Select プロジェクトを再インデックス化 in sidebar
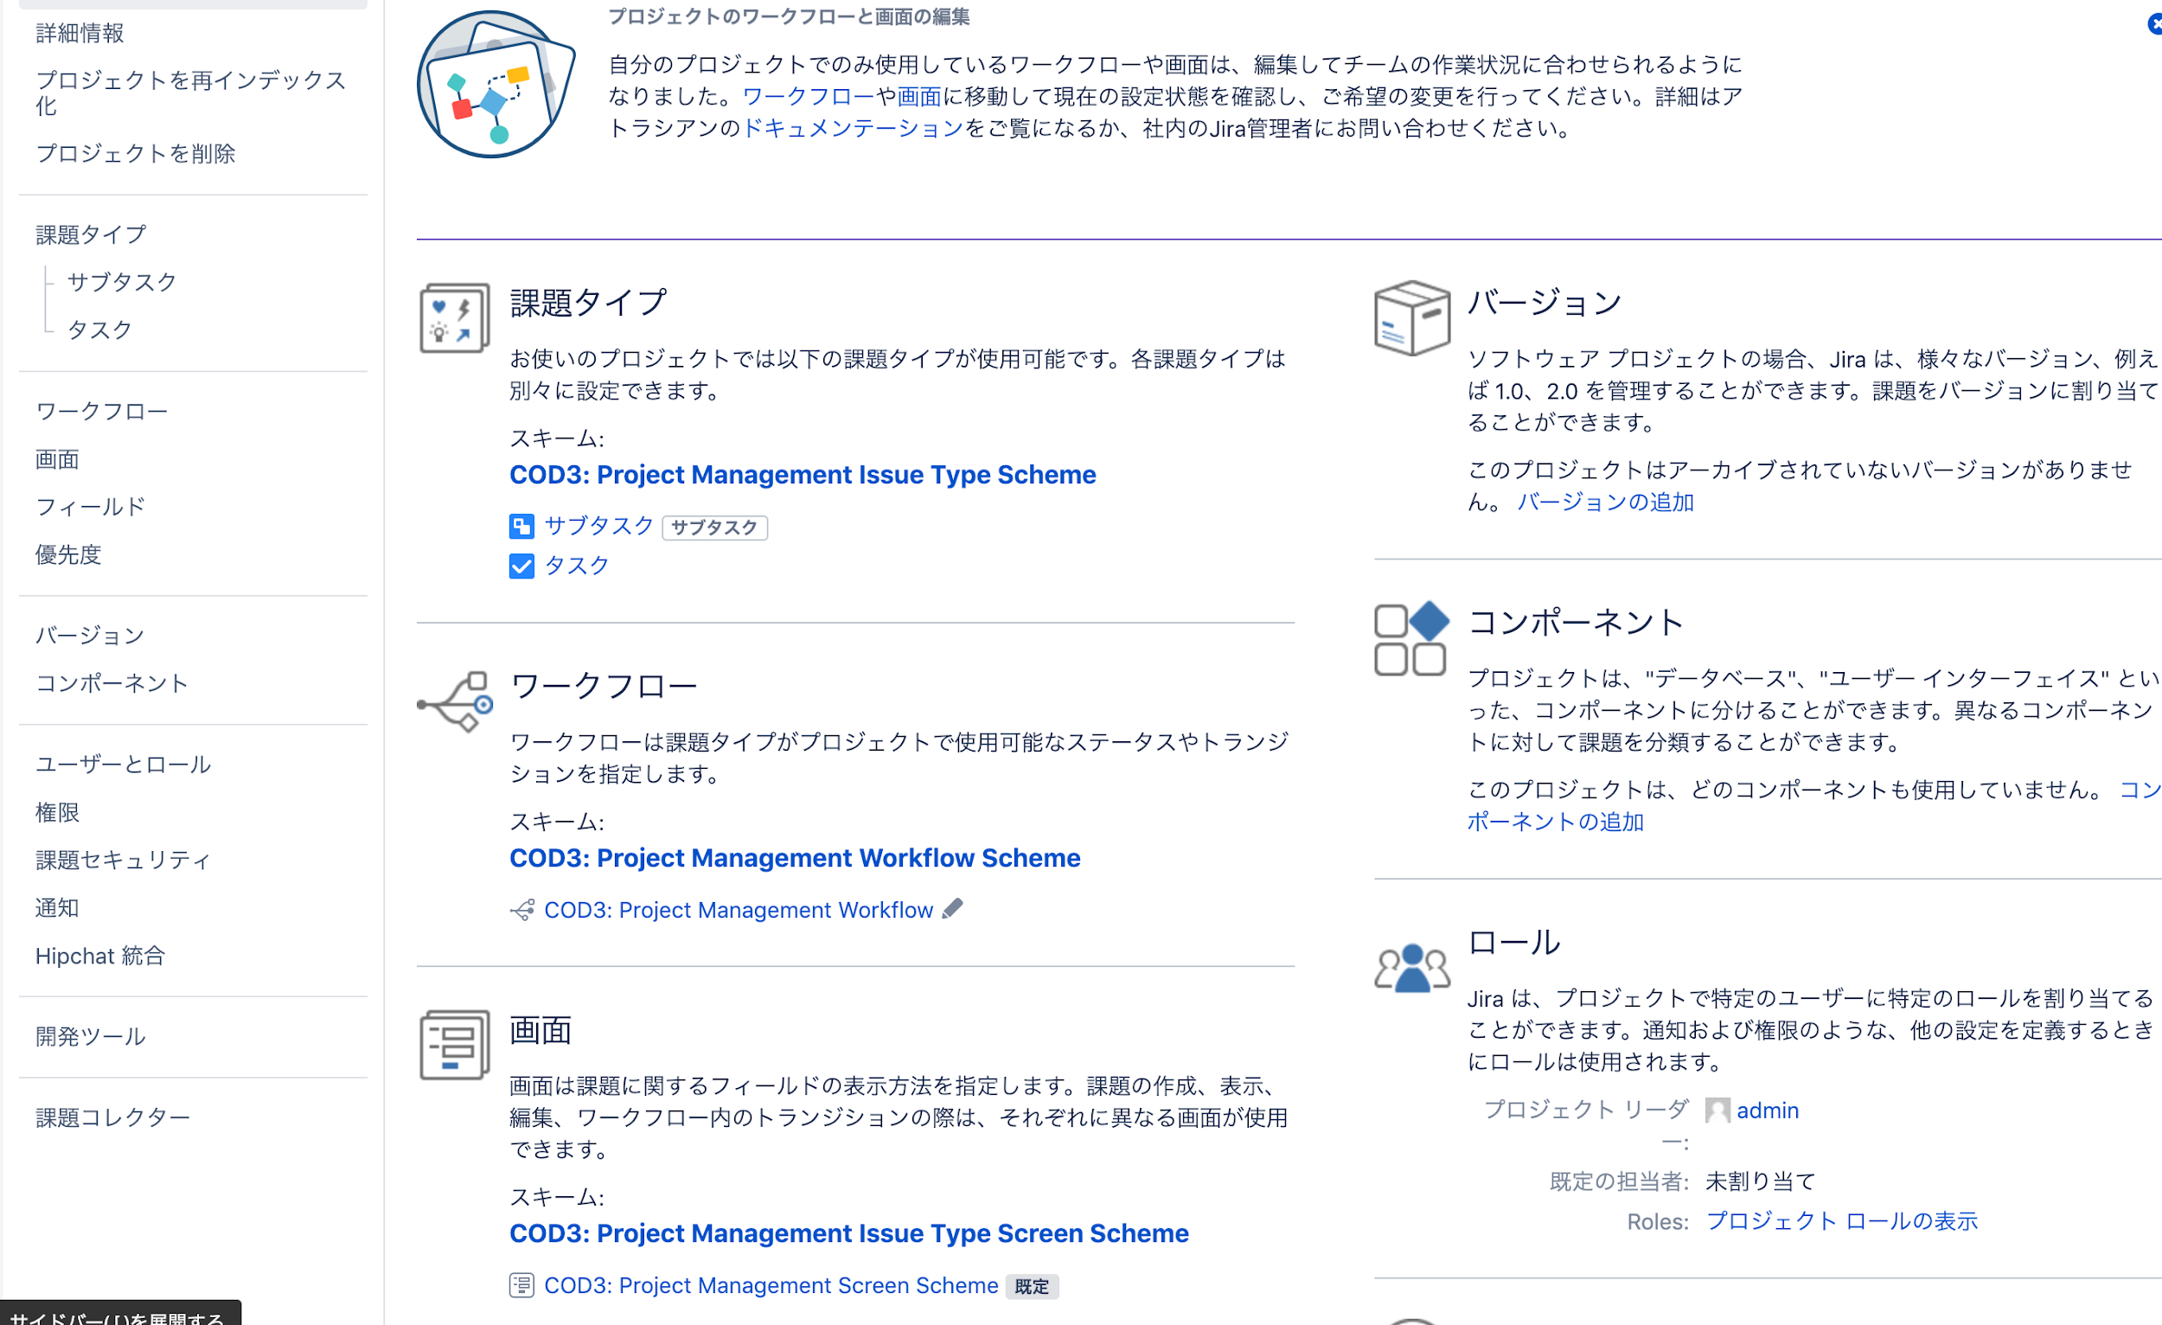The height and width of the screenshot is (1325, 2162). coord(191,93)
